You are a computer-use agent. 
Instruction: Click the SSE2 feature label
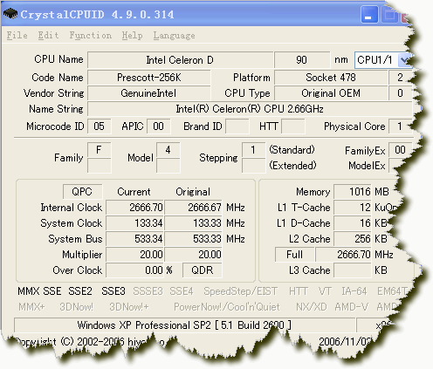point(80,291)
